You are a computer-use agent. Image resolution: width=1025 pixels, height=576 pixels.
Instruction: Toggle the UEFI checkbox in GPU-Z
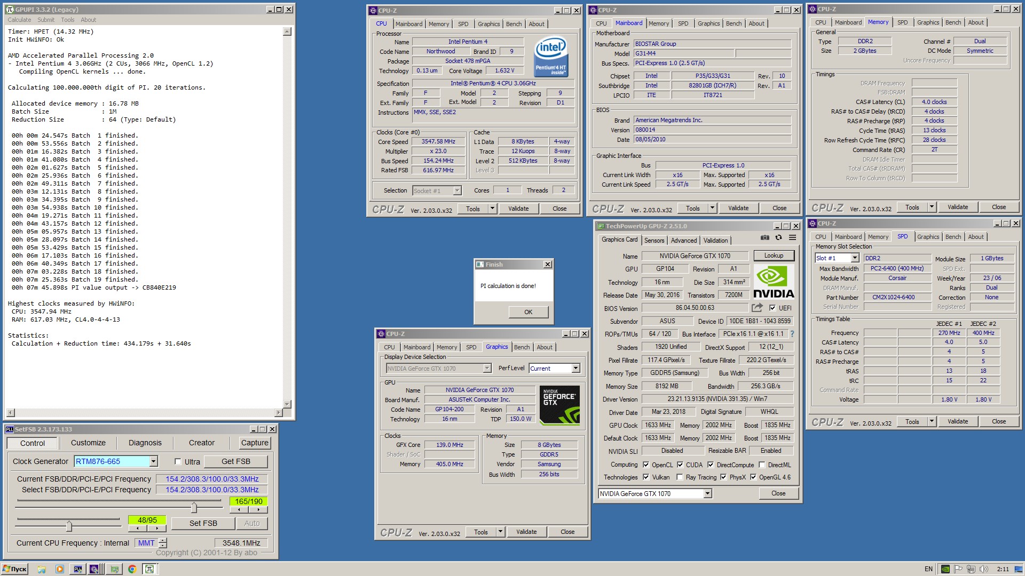coord(772,308)
